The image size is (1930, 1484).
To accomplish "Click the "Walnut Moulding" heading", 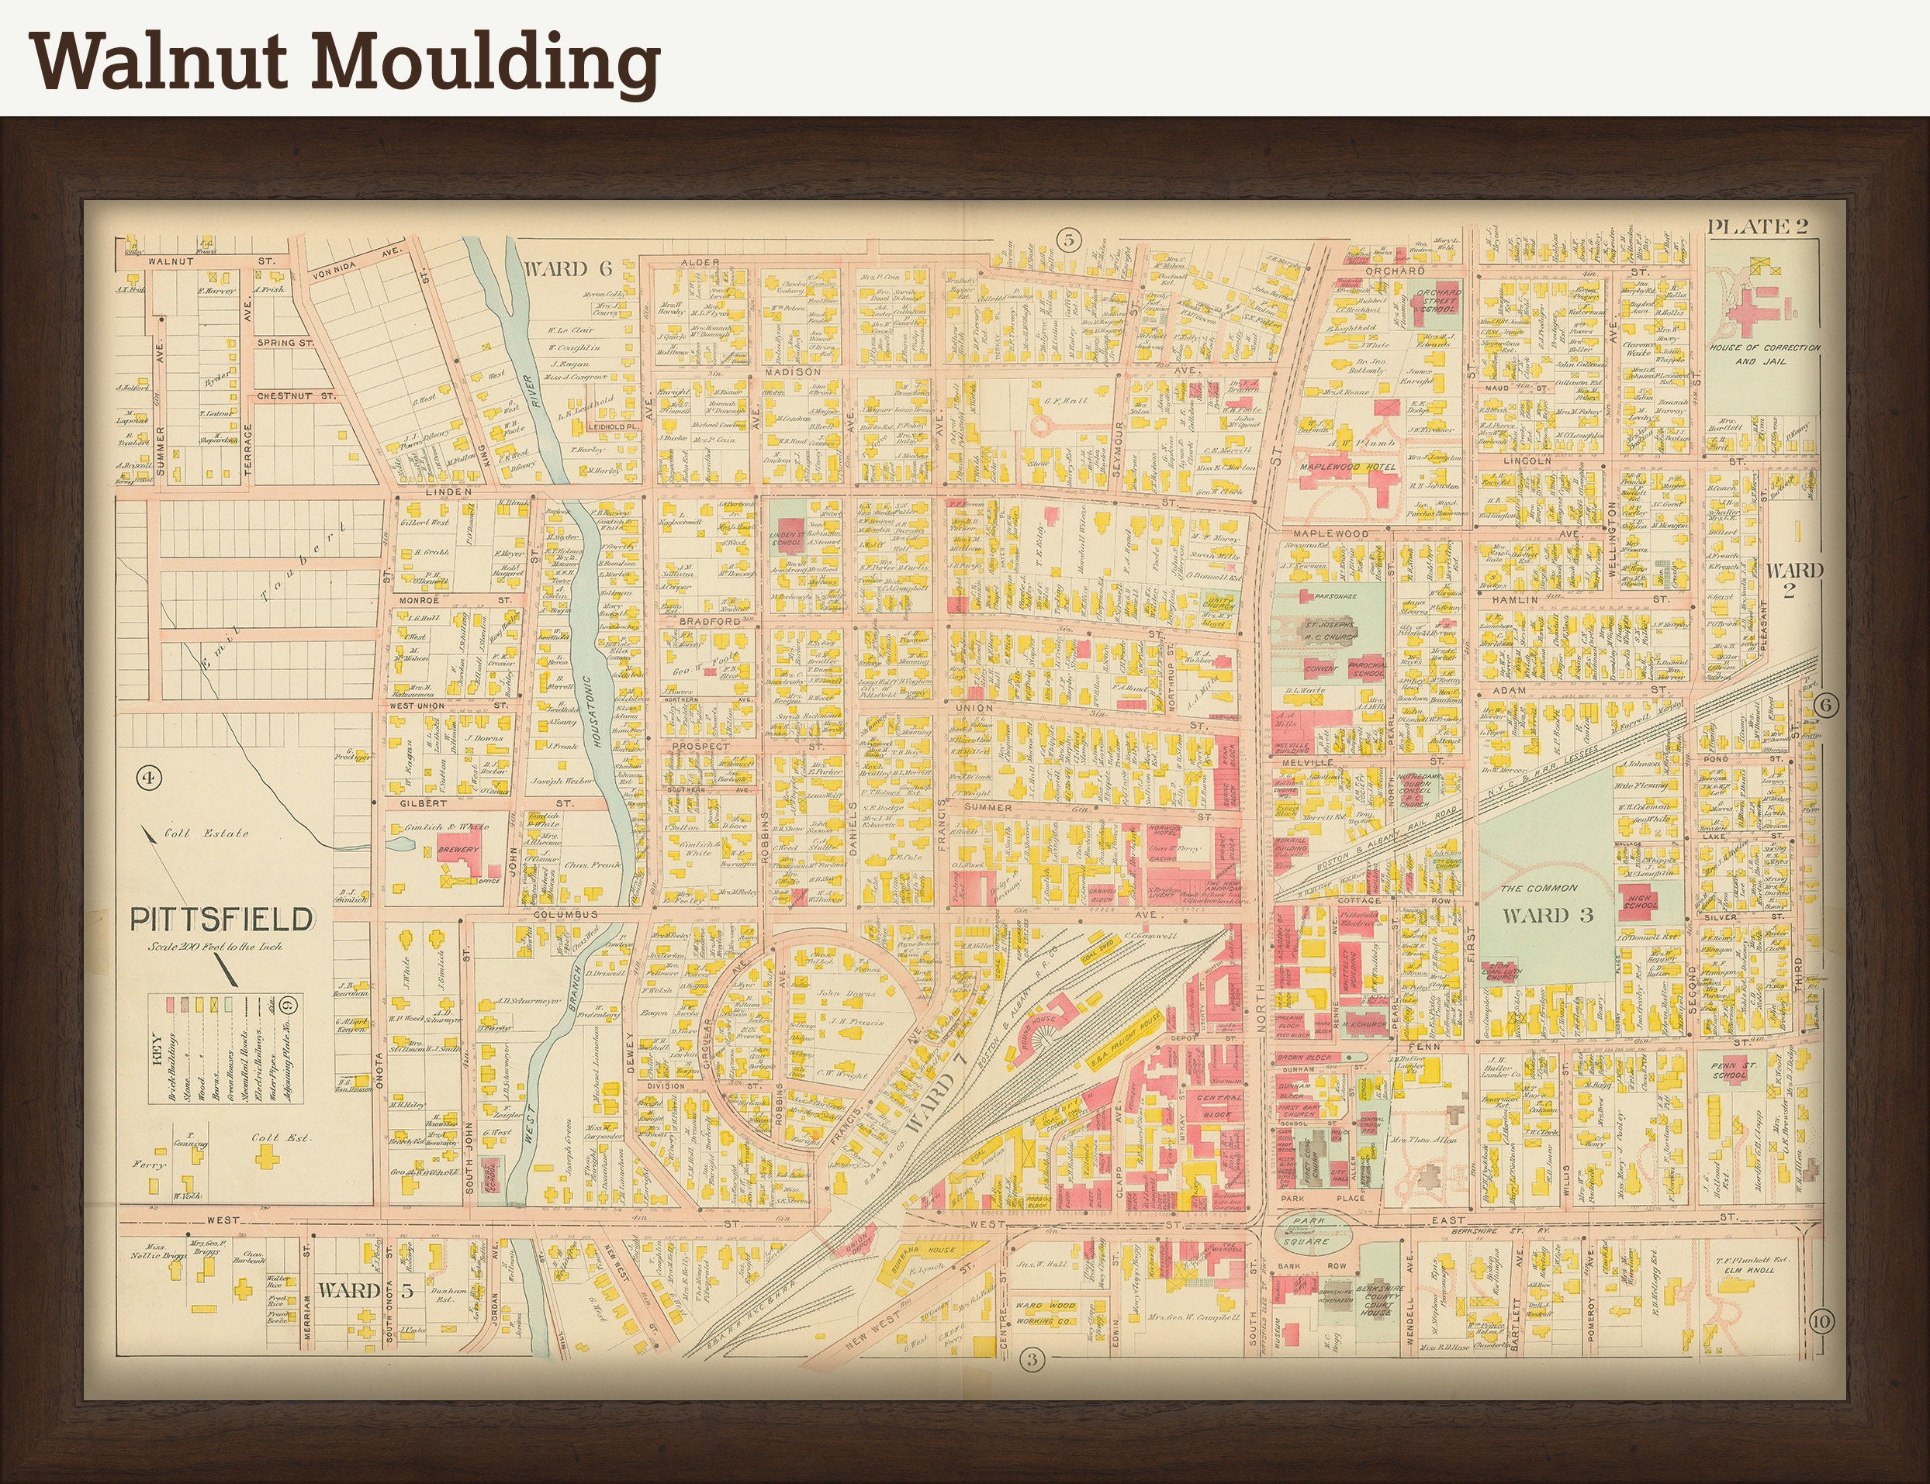I will pos(345,63).
